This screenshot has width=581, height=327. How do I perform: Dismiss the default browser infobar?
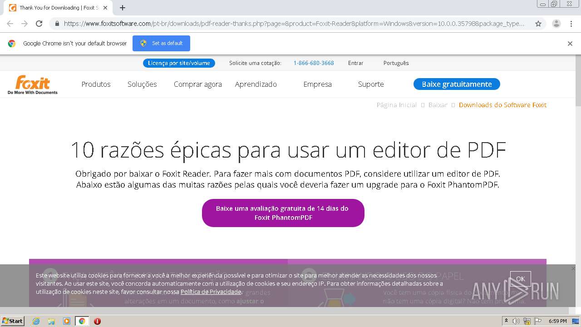pyautogui.click(x=570, y=44)
